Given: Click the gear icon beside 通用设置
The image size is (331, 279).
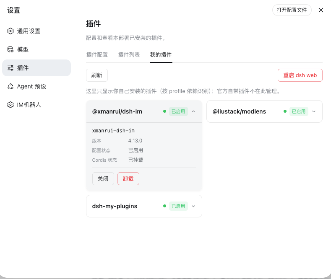Looking at the screenshot, I should click(x=10, y=31).
